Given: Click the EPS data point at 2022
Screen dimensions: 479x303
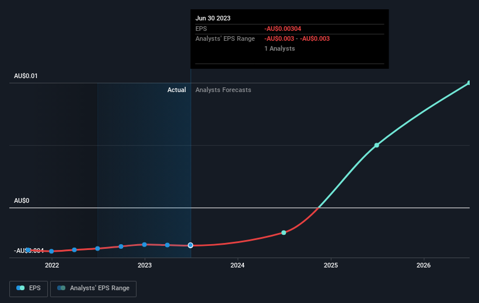Looking at the screenshot, I should [x=51, y=251].
